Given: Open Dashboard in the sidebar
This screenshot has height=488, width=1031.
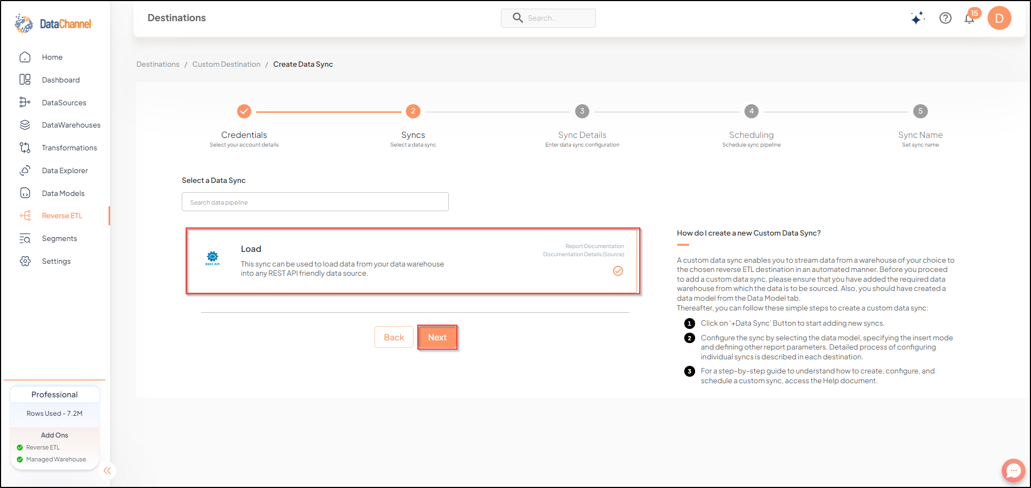Looking at the screenshot, I should [61, 80].
